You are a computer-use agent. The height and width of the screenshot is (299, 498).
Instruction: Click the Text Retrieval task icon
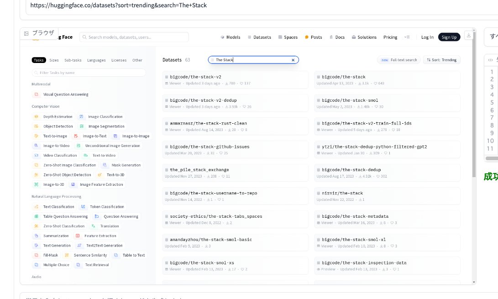78,265
